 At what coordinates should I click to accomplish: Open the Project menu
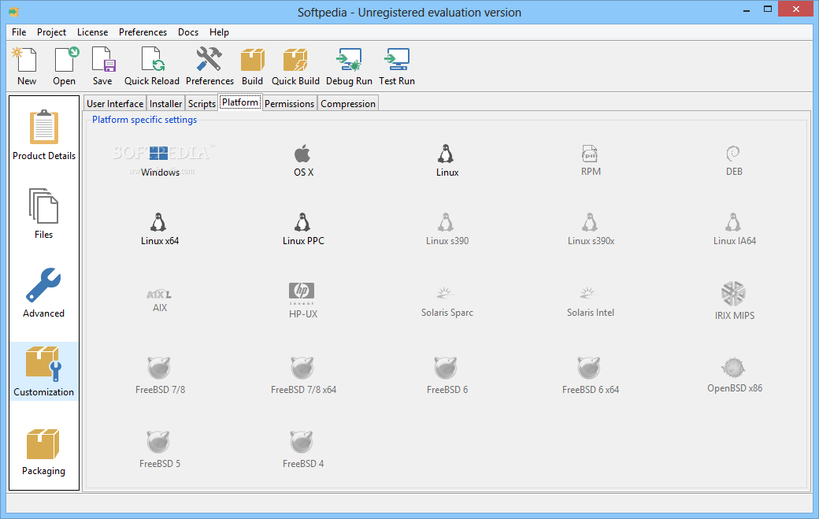point(51,32)
